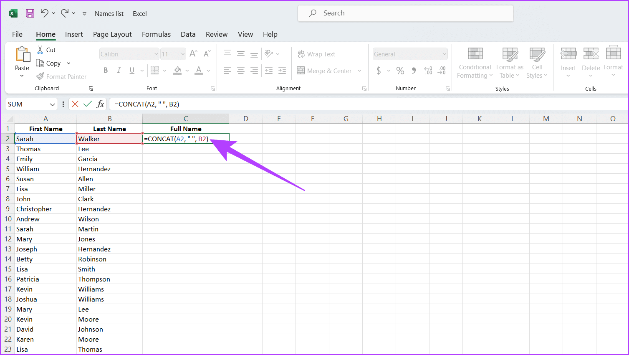Open the File tab
629x355 pixels.
click(x=17, y=34)
